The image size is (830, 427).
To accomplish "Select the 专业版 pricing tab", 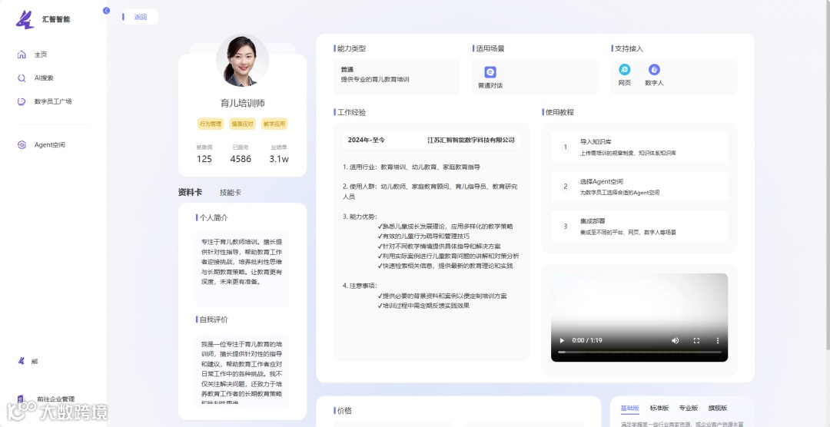I will (688, 408).
